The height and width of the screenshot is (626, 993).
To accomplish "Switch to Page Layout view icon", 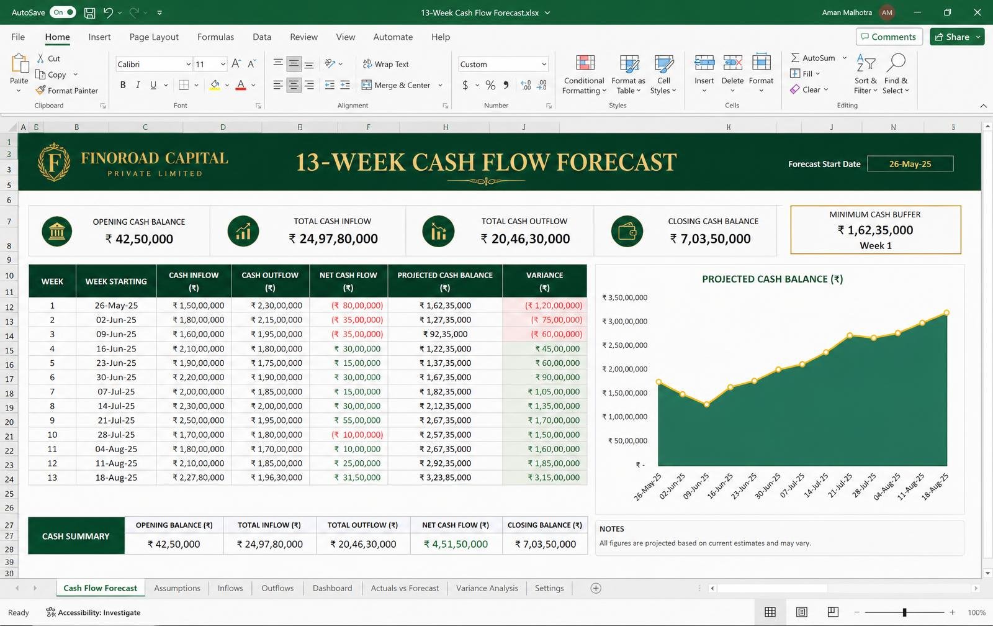I will 802,612.
